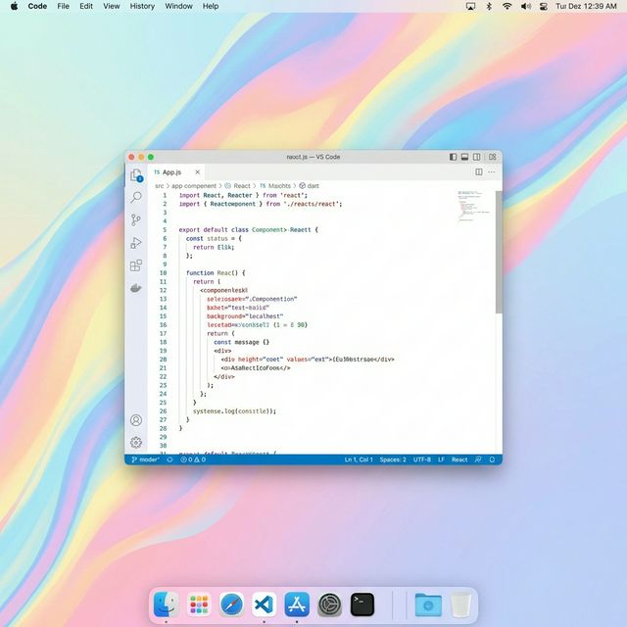Click the Synchronize Changes icon in status bar
This screenshot has height=627, width=627.
coord(169,459)
